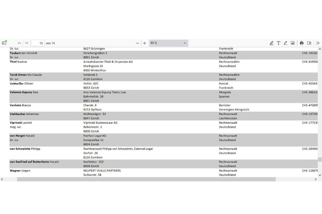
Task: Go to next page arrow
Action: point(27,43)
